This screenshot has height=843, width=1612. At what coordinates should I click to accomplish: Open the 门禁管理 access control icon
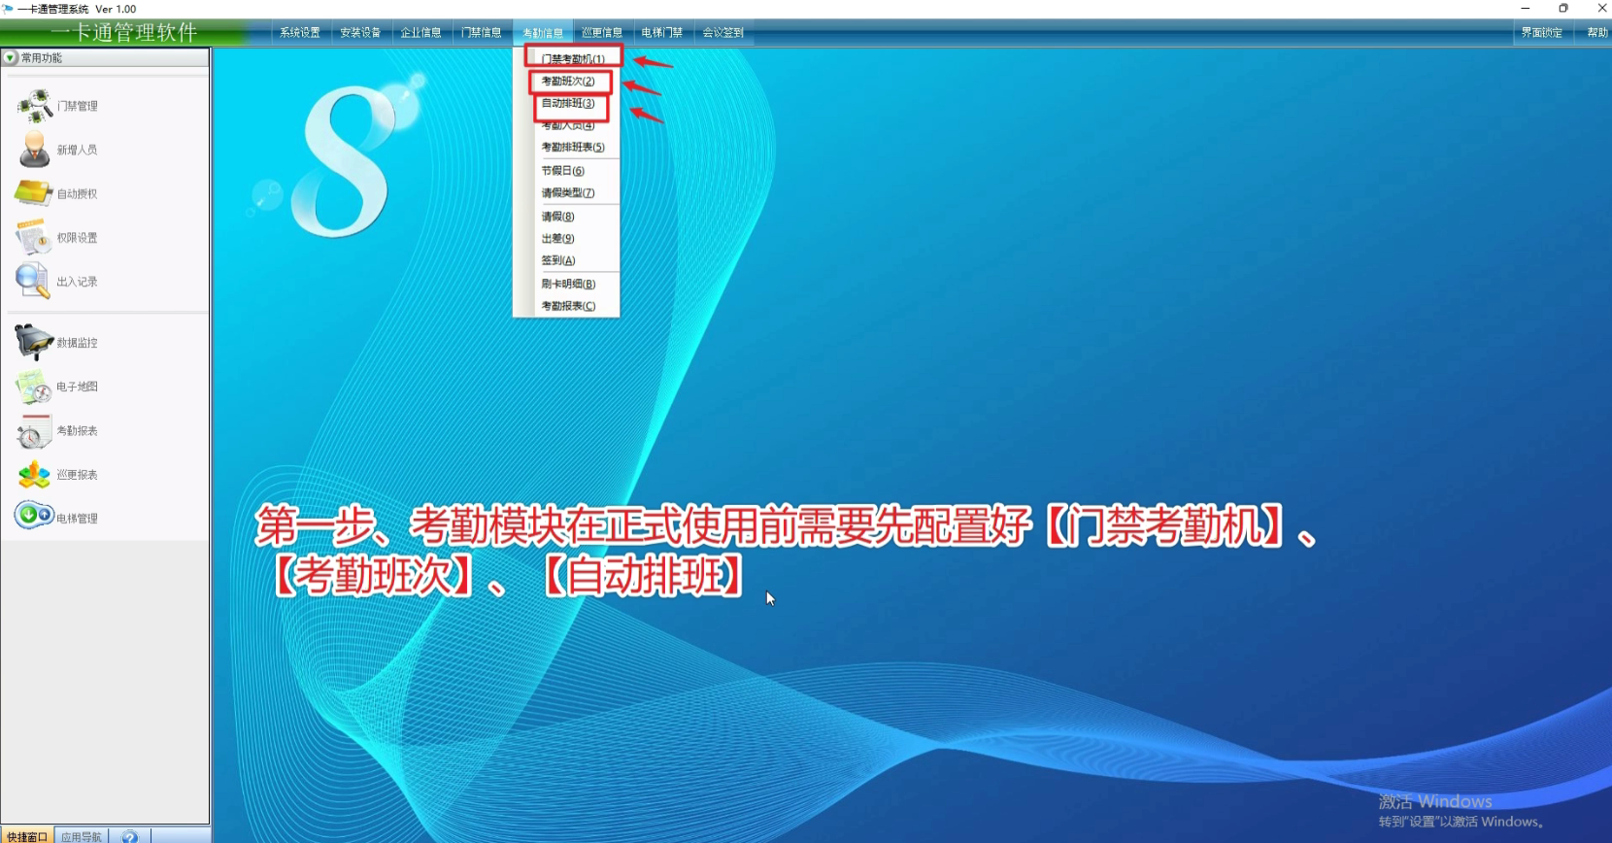click(x=35, y=105)
